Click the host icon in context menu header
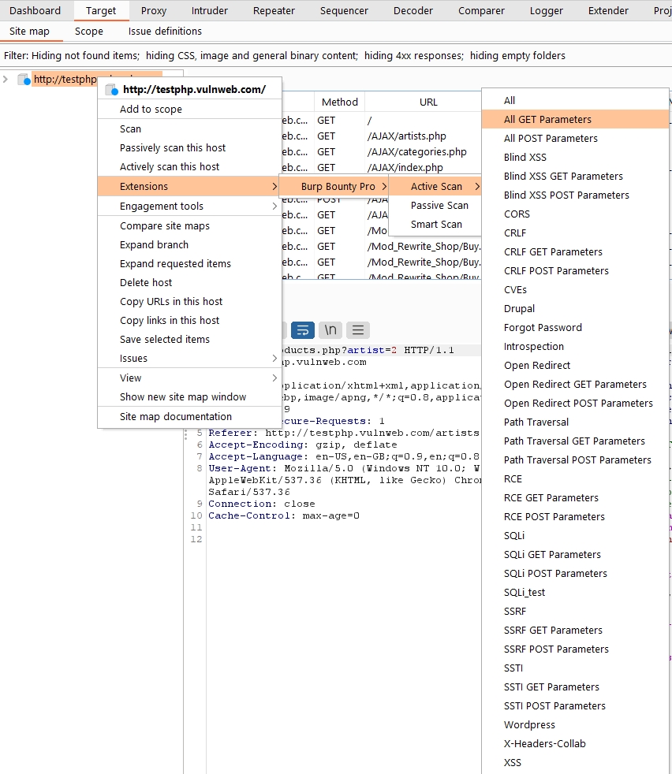Screen dimensions: 672x774 111,90
